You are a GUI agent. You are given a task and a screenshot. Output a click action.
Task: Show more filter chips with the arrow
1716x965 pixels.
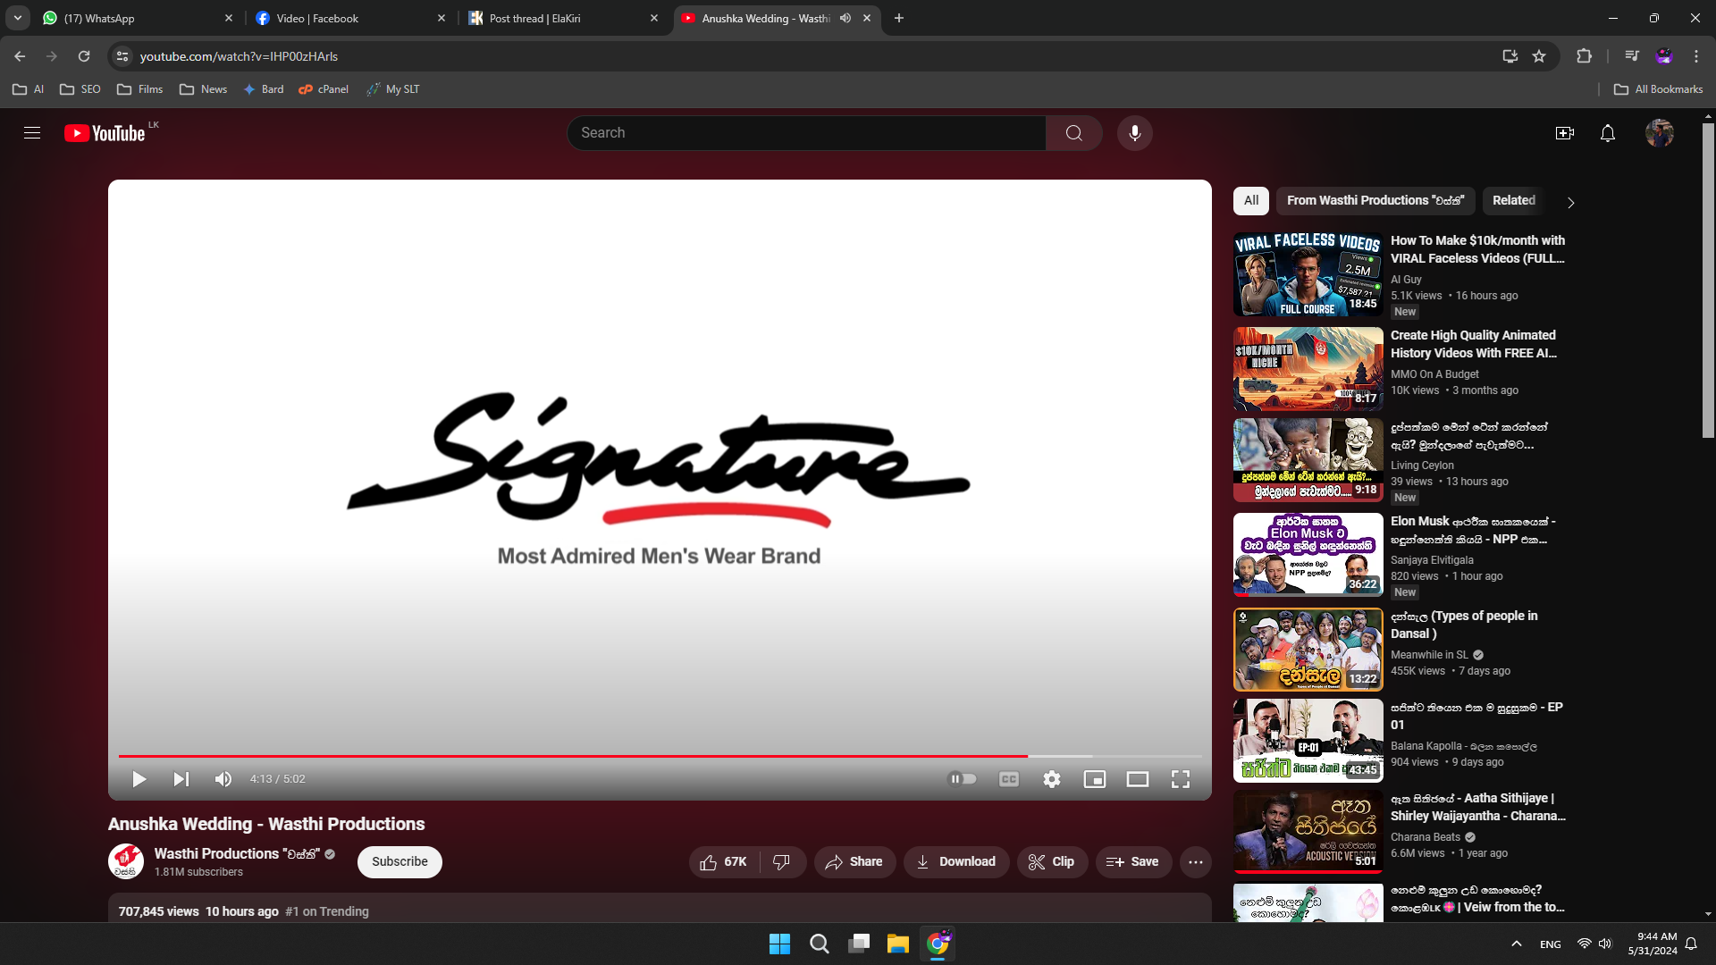click(x=1571, y=203)
